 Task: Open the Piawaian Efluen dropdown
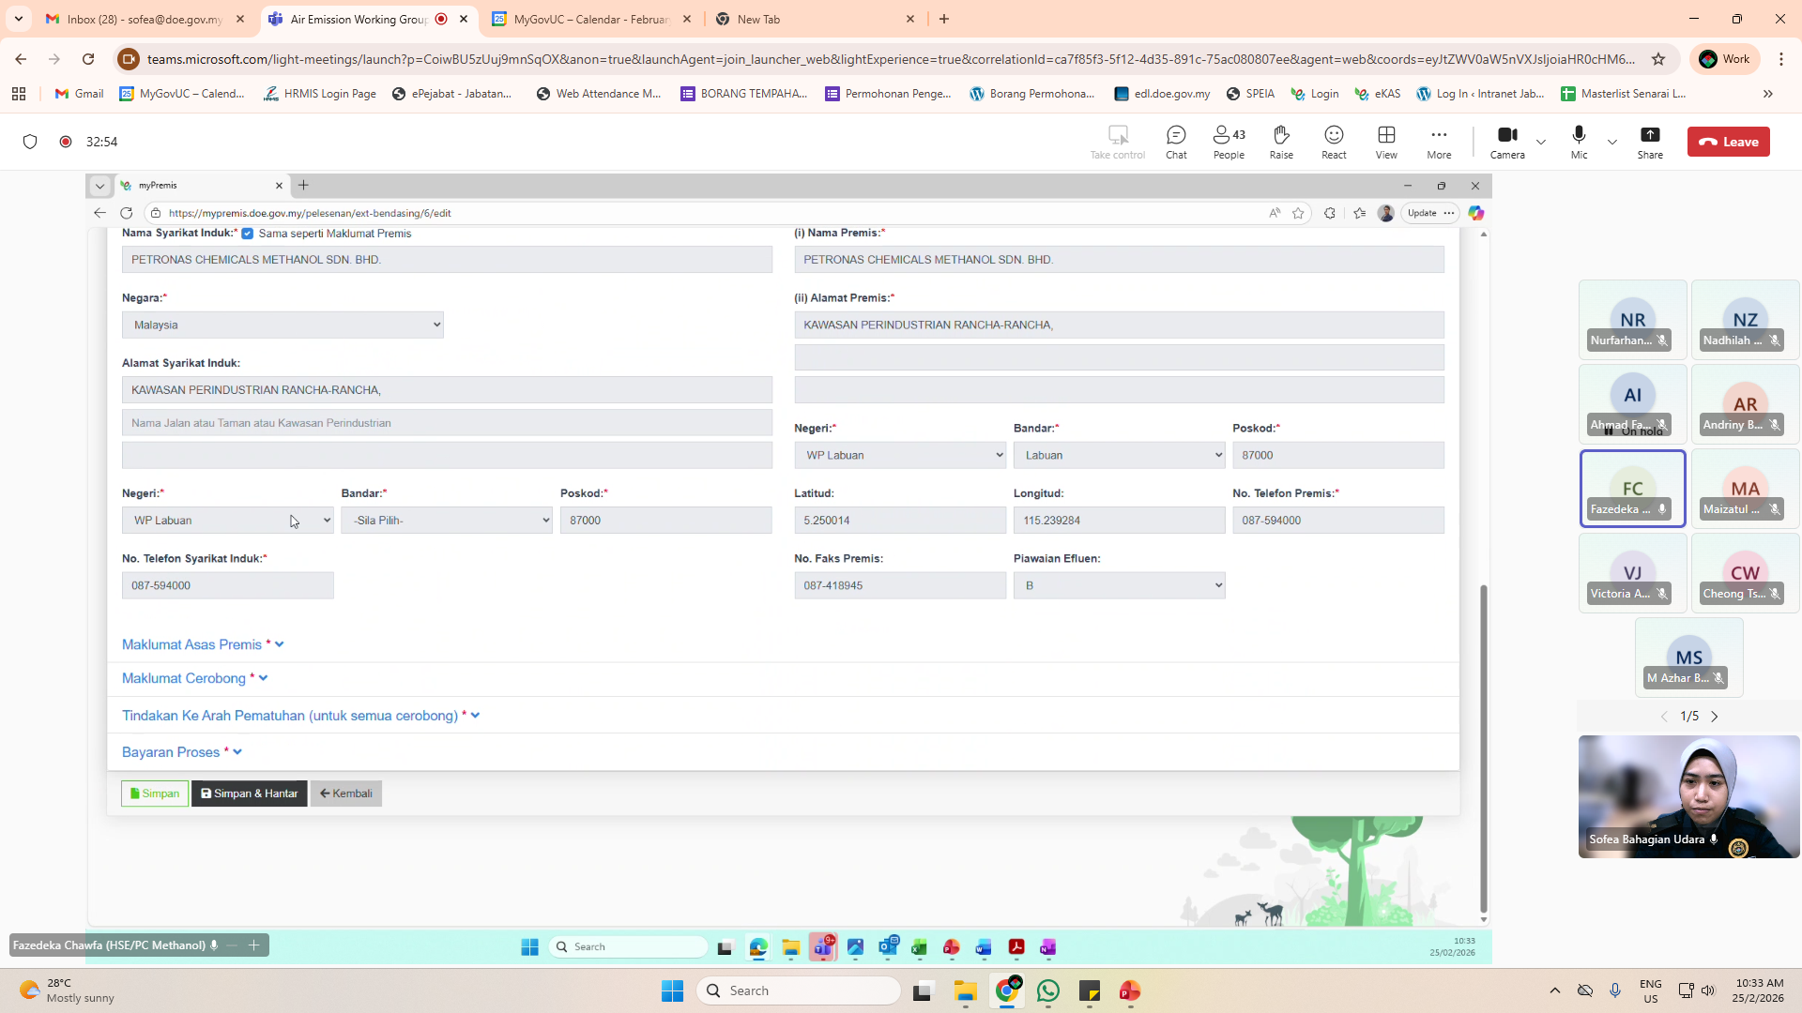click(1120, 585)
